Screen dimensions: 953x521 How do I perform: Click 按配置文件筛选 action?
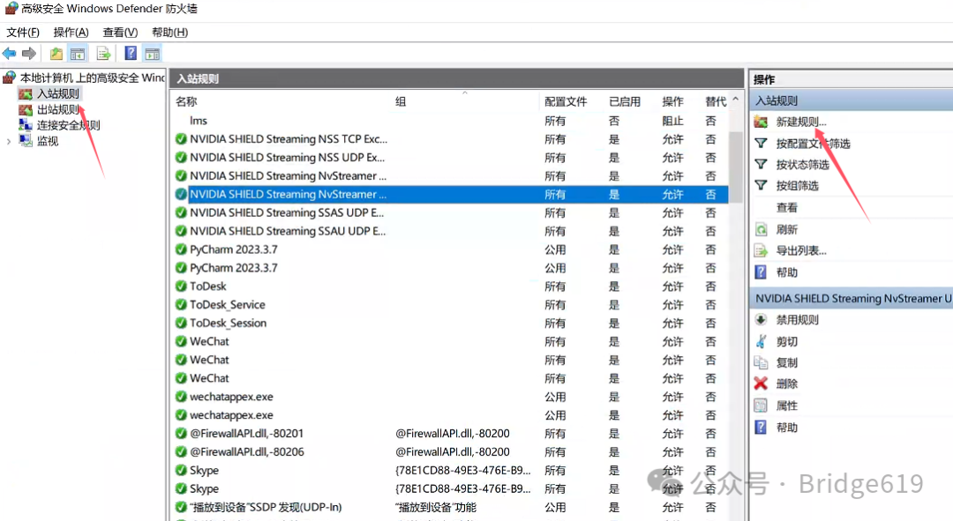click(x=814, y=144)
